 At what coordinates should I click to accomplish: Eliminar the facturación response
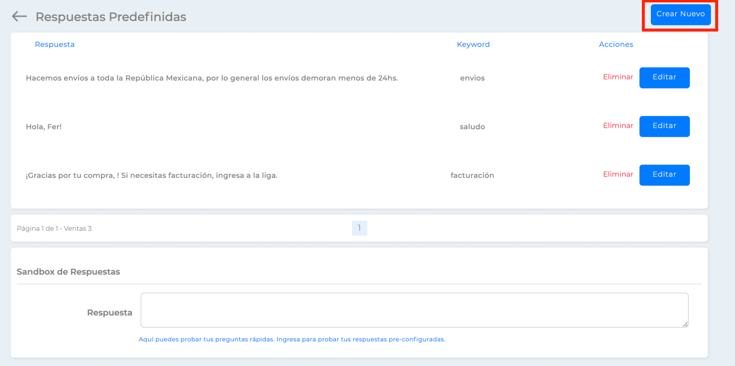(x=618, y=175)
